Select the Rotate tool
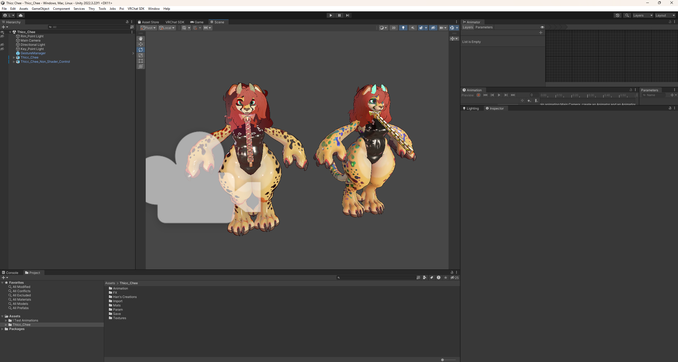Screen dimensions: 678x362 (x=141, y=50)
